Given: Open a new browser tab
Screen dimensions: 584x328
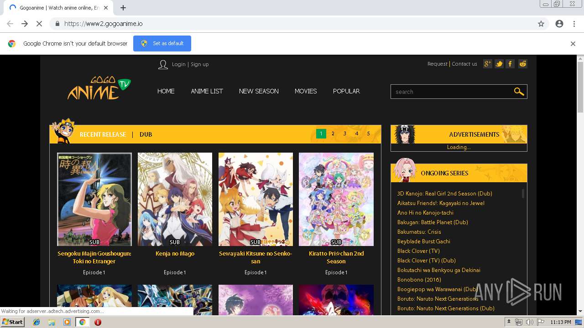Looking at the screenshot, I should pyautogui.click(x=123, y=8).
